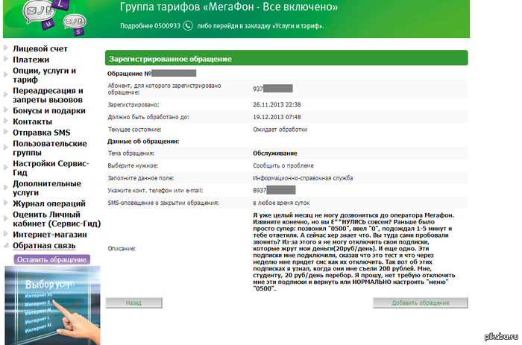Open the Лицевой счет menu section
Screen dimensions: 522x345
40,48
